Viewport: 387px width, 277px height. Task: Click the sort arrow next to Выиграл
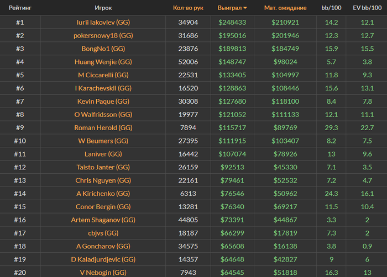pyautogui.click(x=245, y=8)
